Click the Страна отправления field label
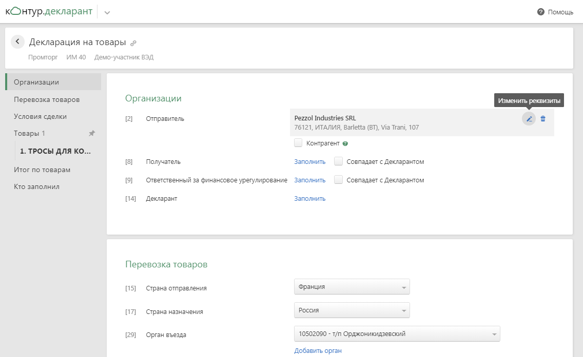 click(x=176, y=288)
